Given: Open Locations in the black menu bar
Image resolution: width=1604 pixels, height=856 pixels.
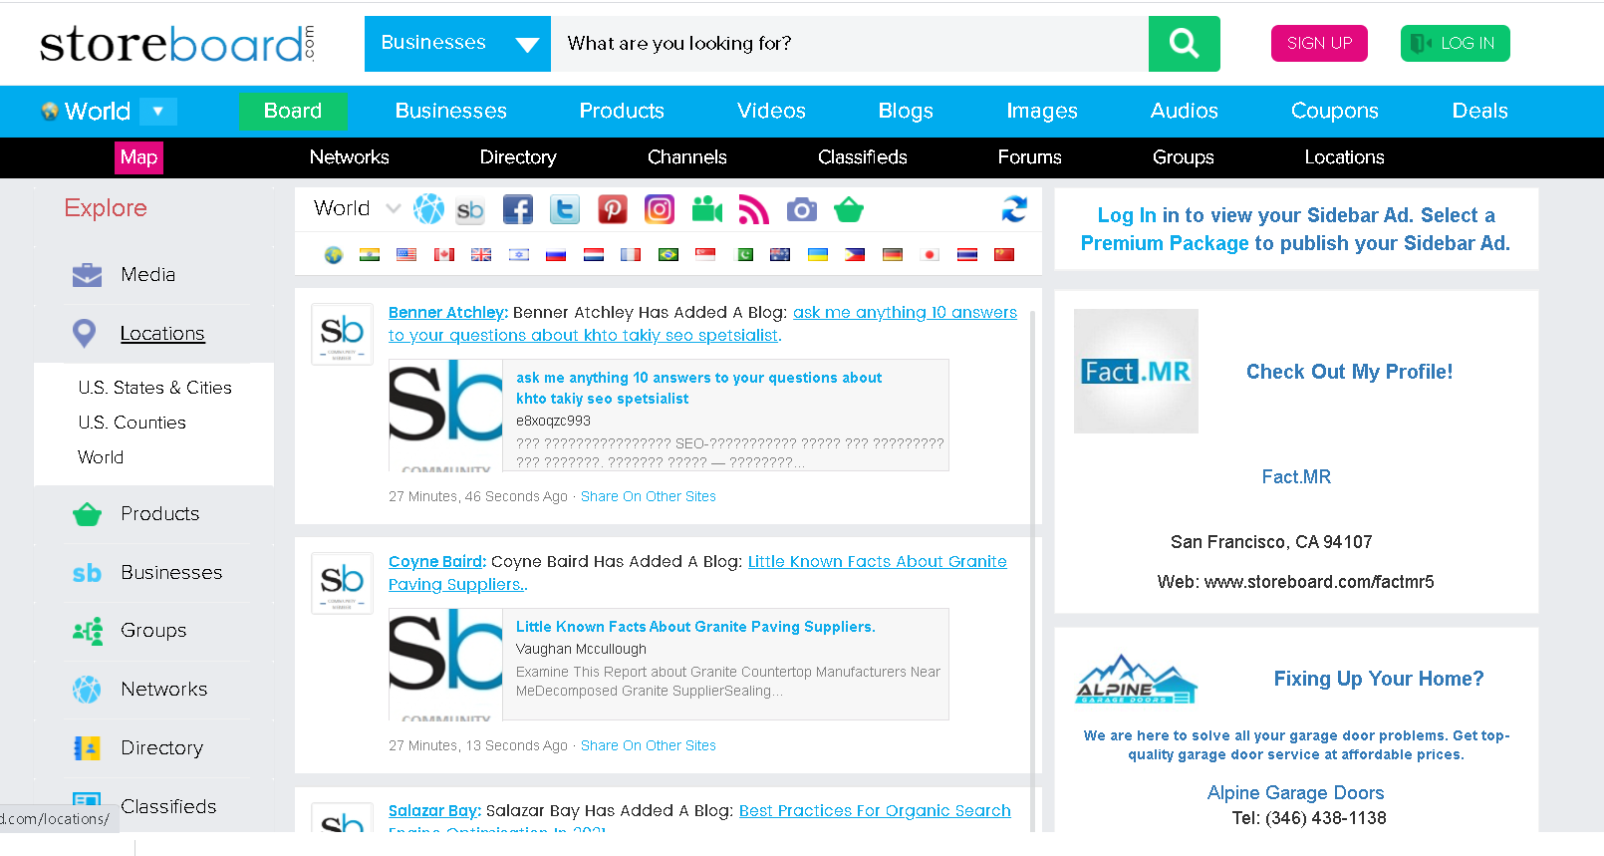Looking at the screenshot, I should click(x=1344, y=157).
